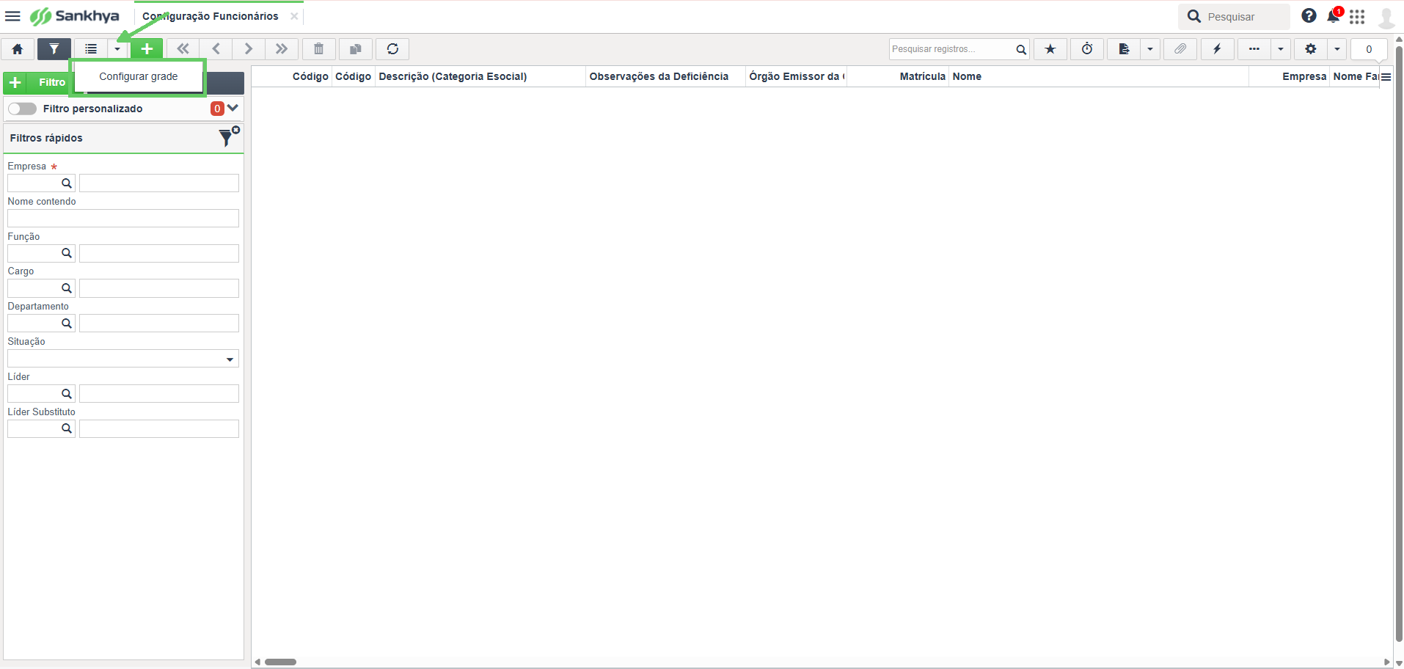Click the quick filters configure funnel
This screenshot has height=669, width=1404.
(229, 136)
